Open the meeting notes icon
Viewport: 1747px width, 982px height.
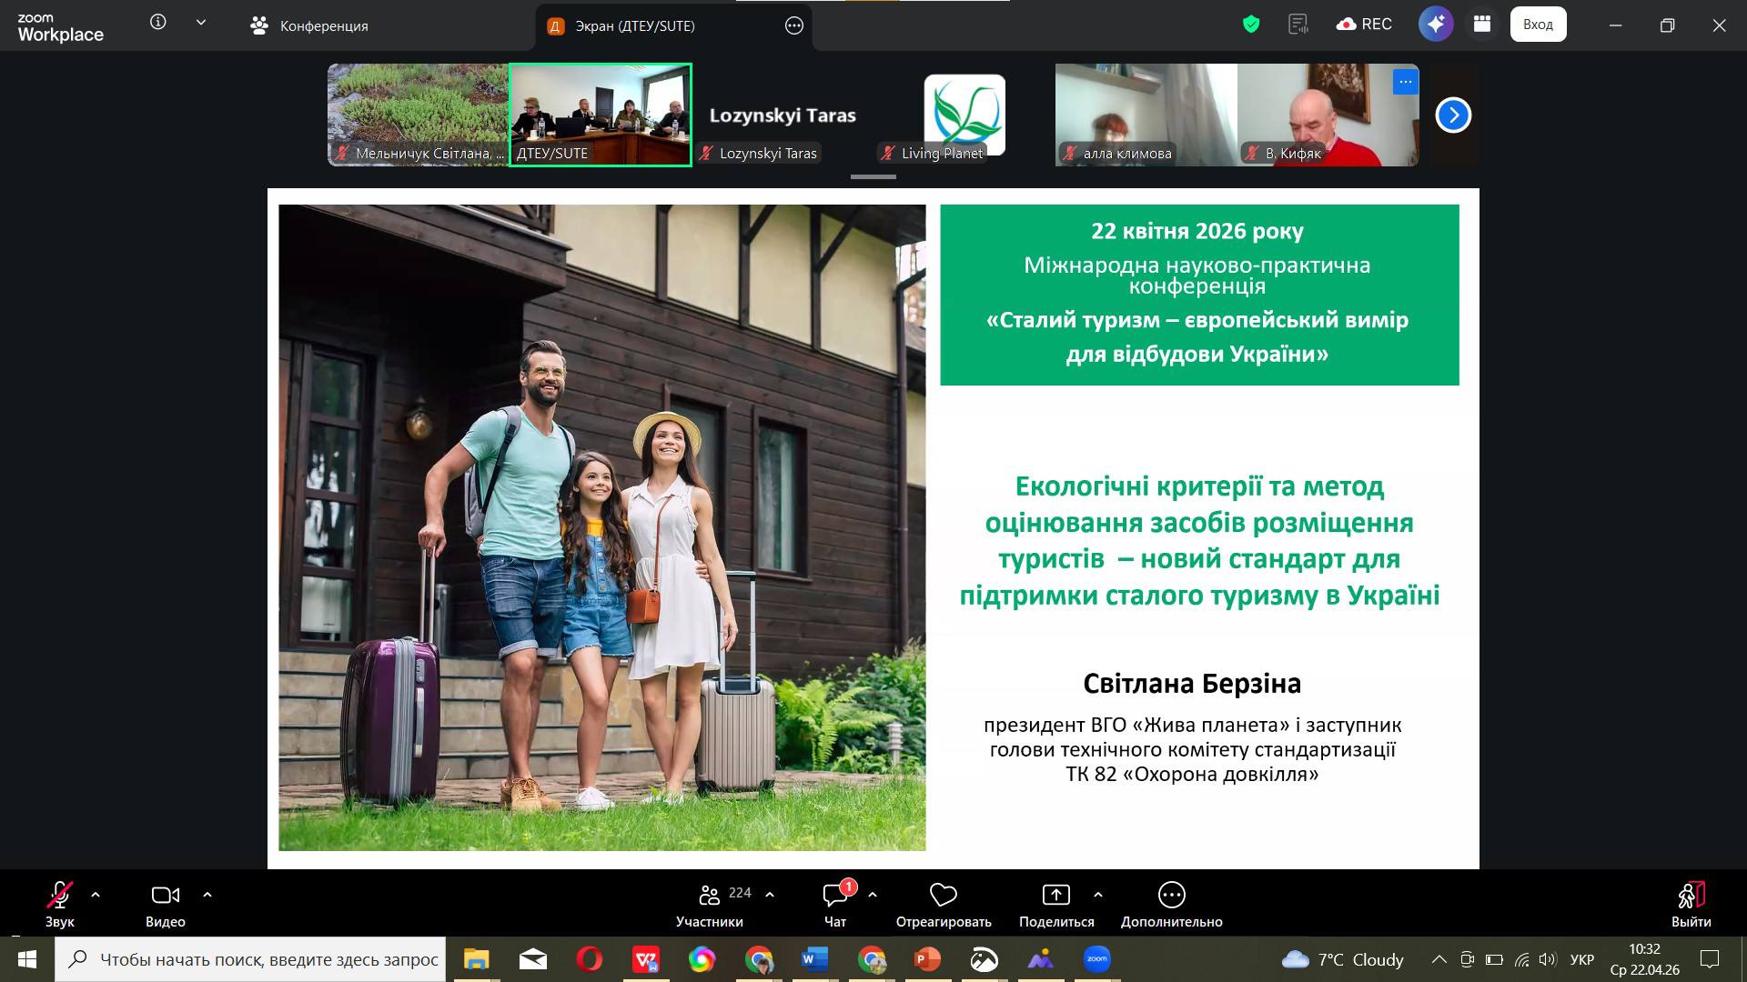(x=1298, y=25)
